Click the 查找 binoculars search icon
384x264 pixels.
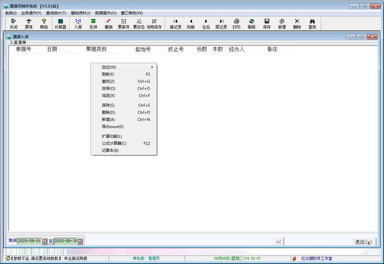(312, 24)
